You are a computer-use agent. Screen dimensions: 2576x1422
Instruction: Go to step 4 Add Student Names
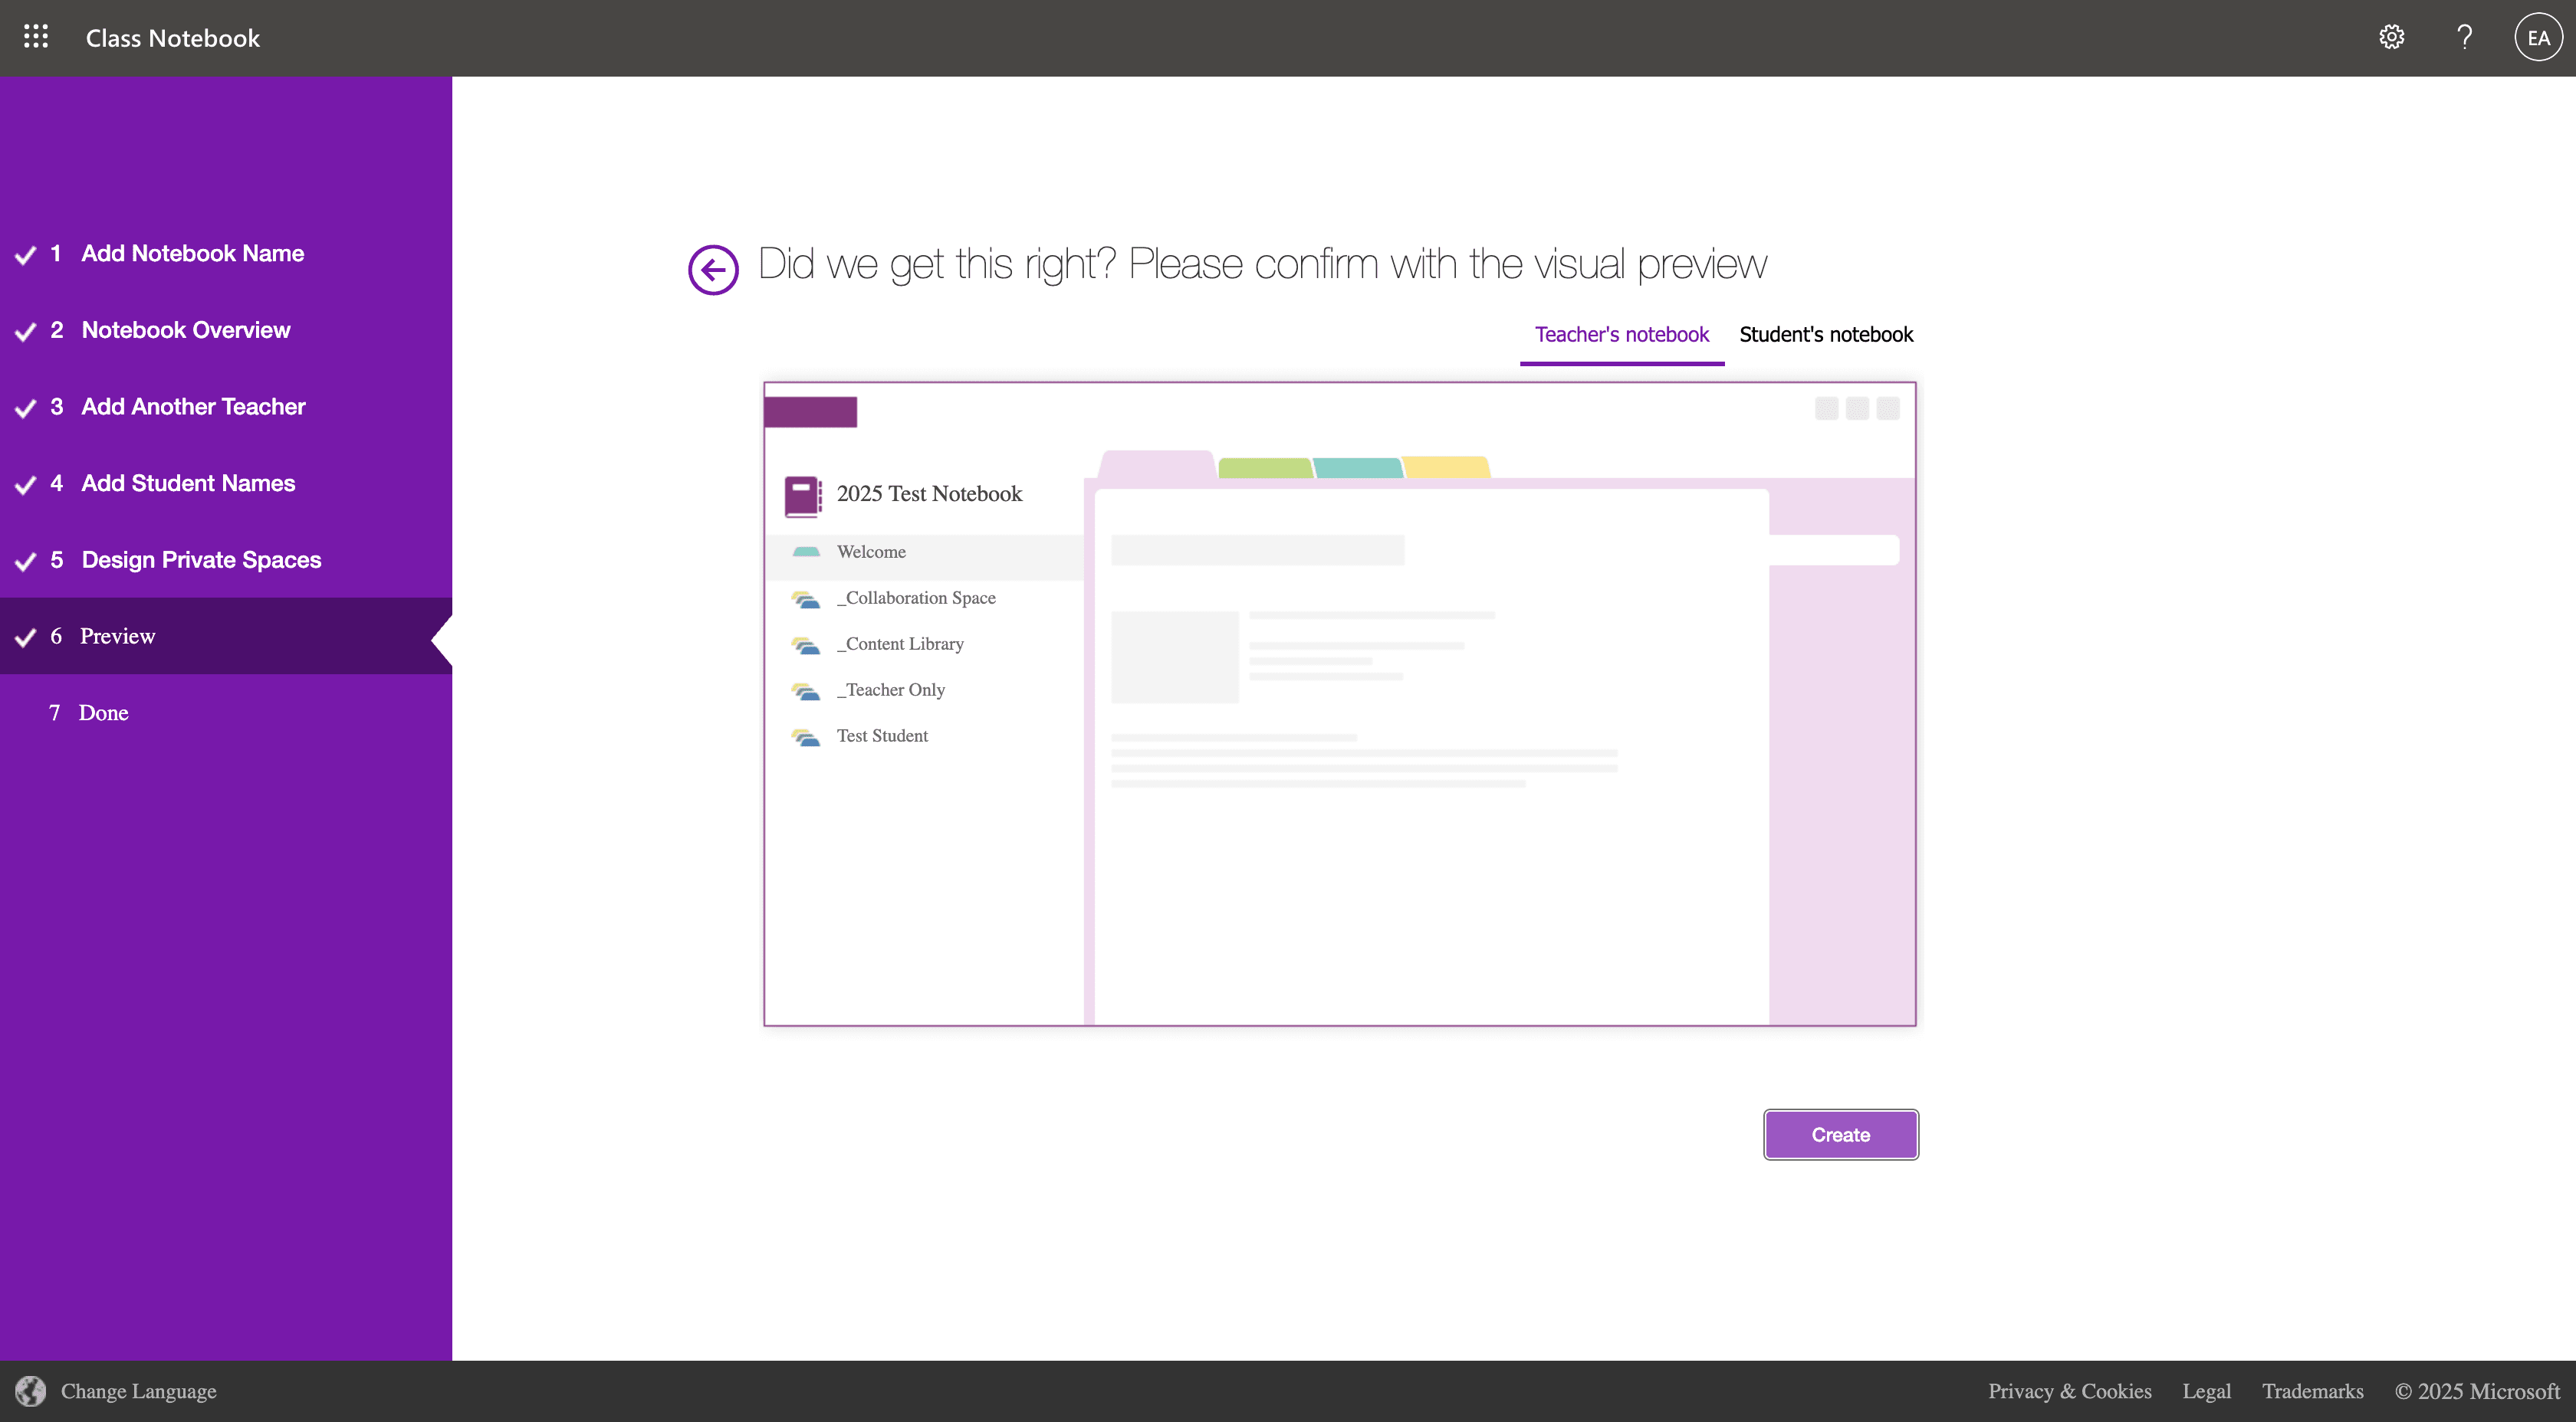pyautogui.click(x=226, y=483)
